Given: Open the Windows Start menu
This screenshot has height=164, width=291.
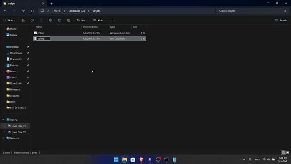Looking at the screenshot, I should pos(116,159).
